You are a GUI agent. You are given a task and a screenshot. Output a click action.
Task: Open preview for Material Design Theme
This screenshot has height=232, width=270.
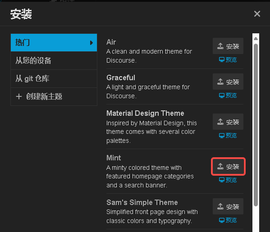click(228, 136)
